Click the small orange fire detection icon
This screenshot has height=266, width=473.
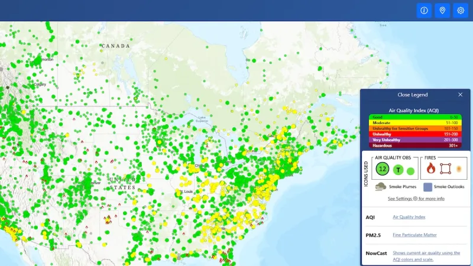click(x=459, y=169)
